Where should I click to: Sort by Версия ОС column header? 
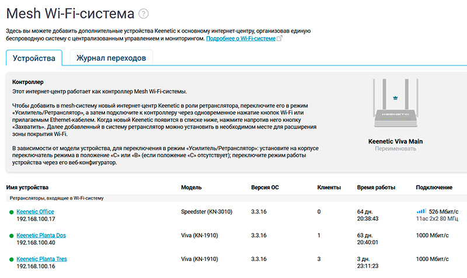pyautogui.click(x=264, y=187)
